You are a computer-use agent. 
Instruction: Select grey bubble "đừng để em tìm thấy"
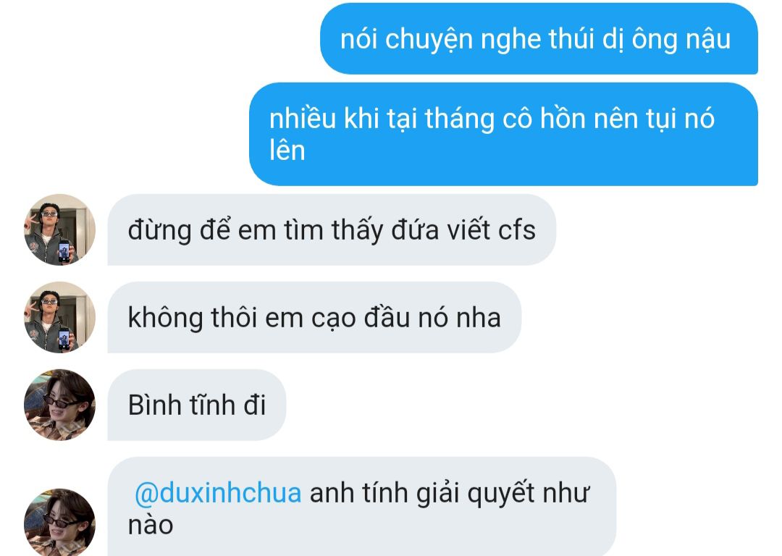pyautogui.click(x=332, y=229)
